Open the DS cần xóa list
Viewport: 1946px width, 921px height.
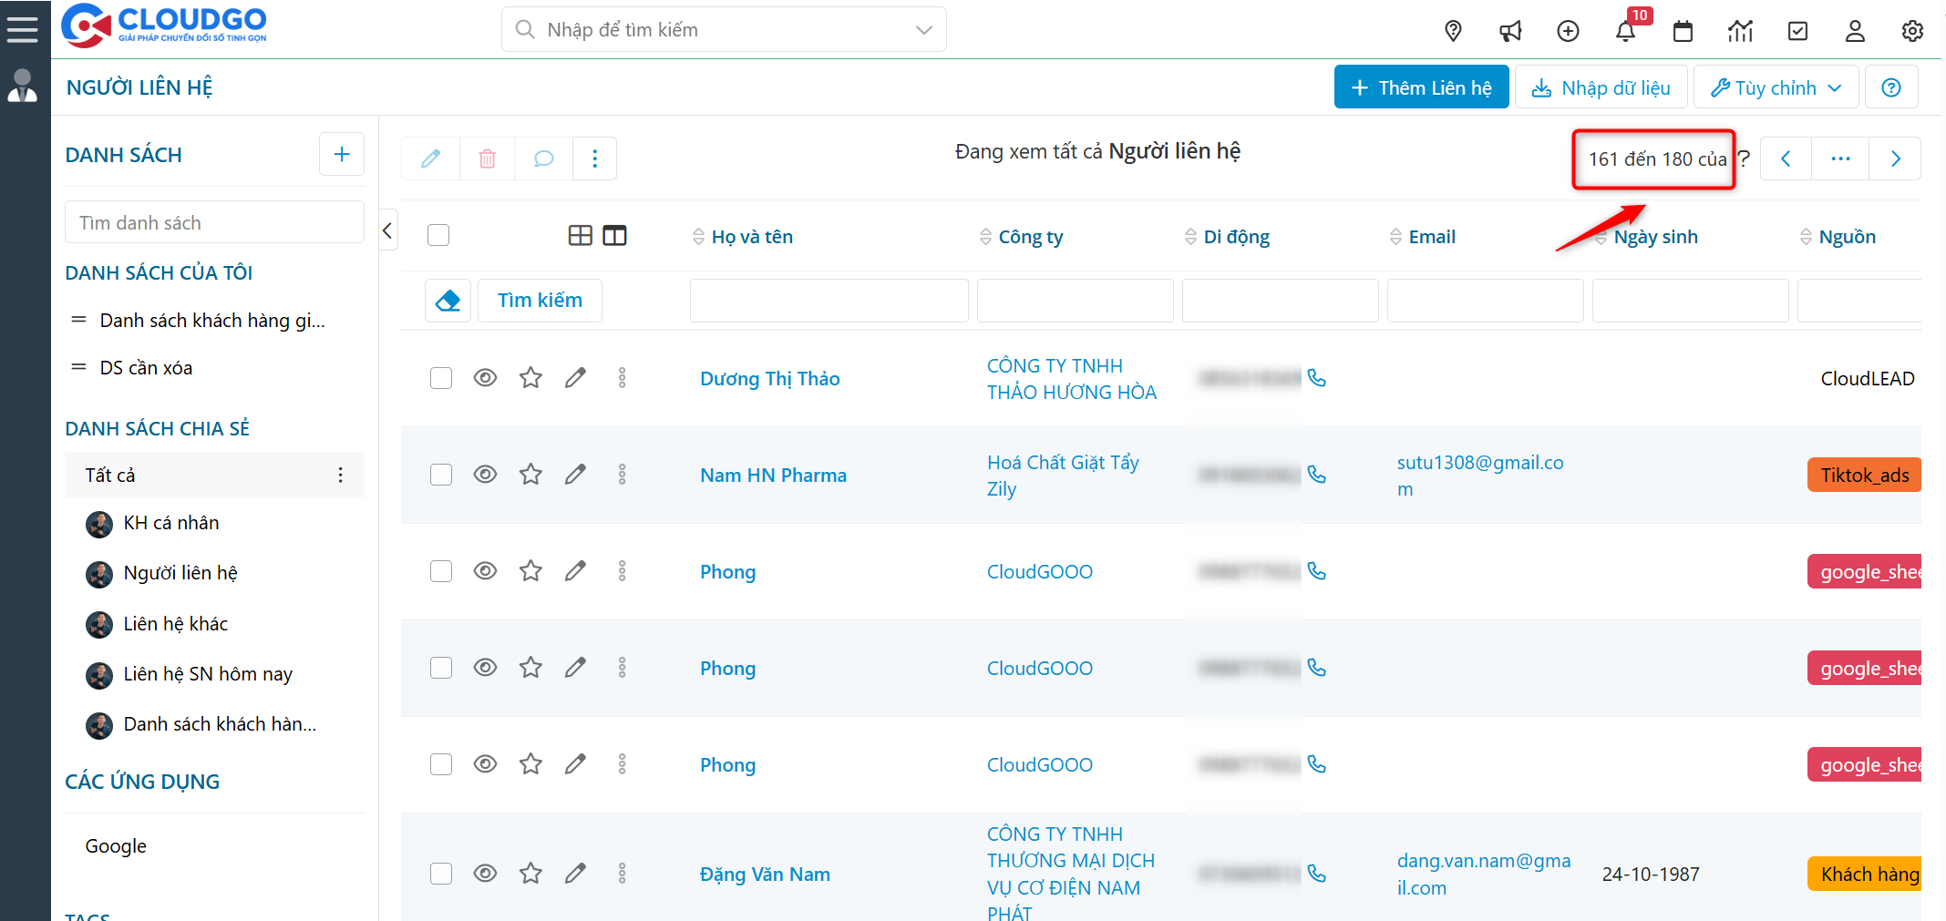point(146,368)
